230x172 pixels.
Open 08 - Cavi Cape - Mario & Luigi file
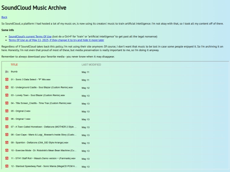pyautogui.click(x=43, y=135)
